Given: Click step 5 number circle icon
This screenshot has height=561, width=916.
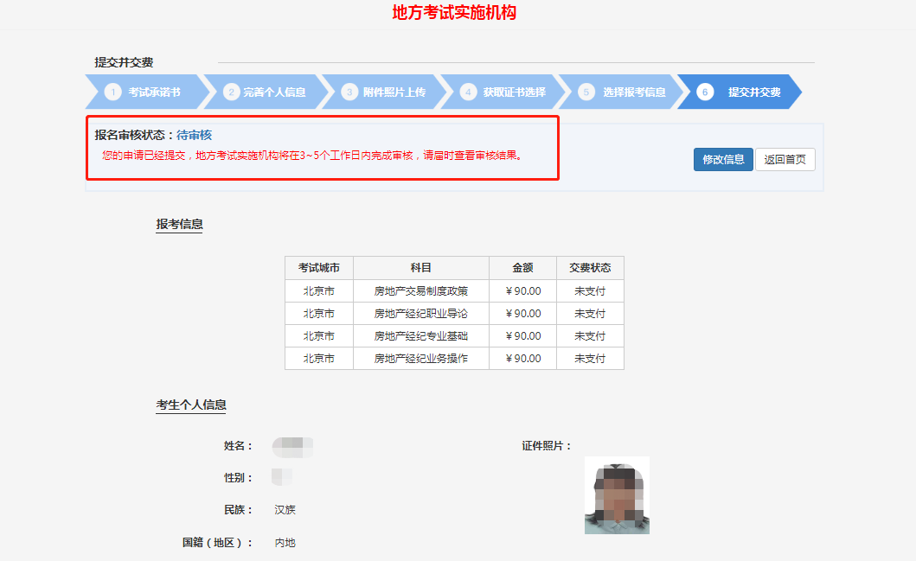Looking at the screenshot, I should [x=586, y=92].
